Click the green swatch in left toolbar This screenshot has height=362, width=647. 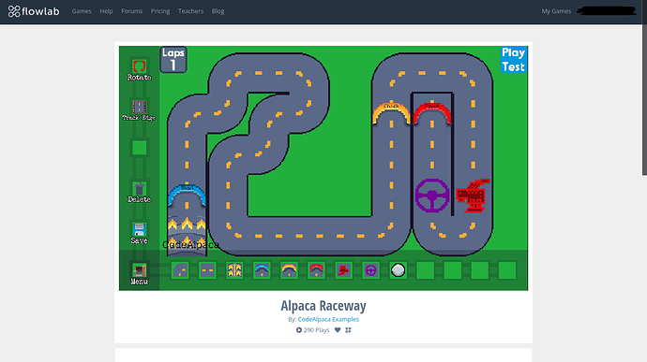pos(139,148)
